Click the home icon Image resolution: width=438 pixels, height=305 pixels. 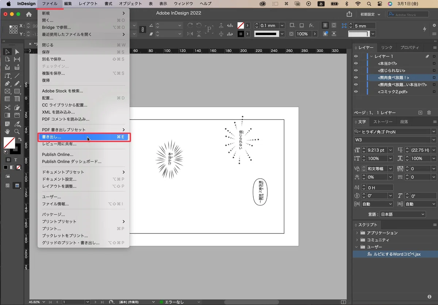point(29,14)
